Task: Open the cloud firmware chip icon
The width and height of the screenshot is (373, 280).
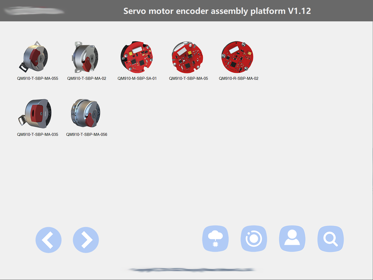Action: pos(215,238)
